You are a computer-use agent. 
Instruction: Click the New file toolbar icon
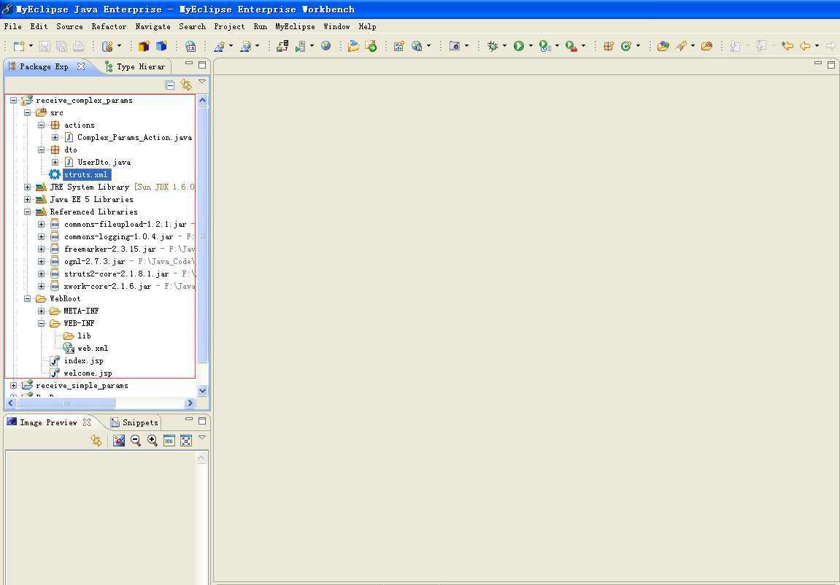click(x=19, y=46)
